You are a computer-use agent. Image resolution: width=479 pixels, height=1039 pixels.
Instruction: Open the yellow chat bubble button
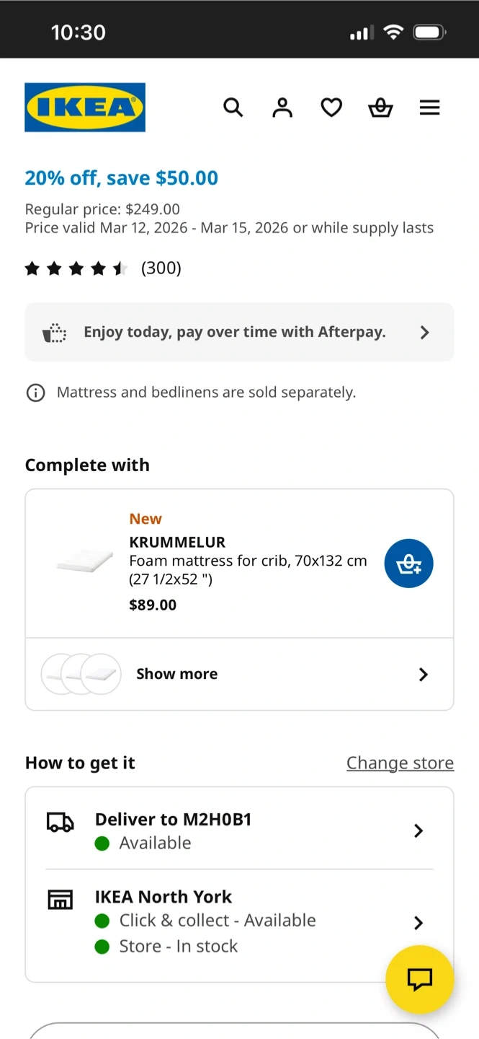[x=419, y=979]
